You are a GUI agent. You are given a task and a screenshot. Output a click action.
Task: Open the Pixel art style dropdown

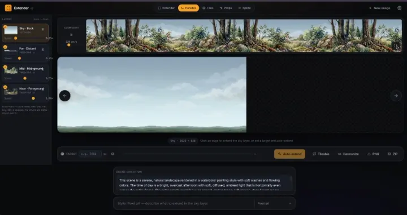[275, 203]
